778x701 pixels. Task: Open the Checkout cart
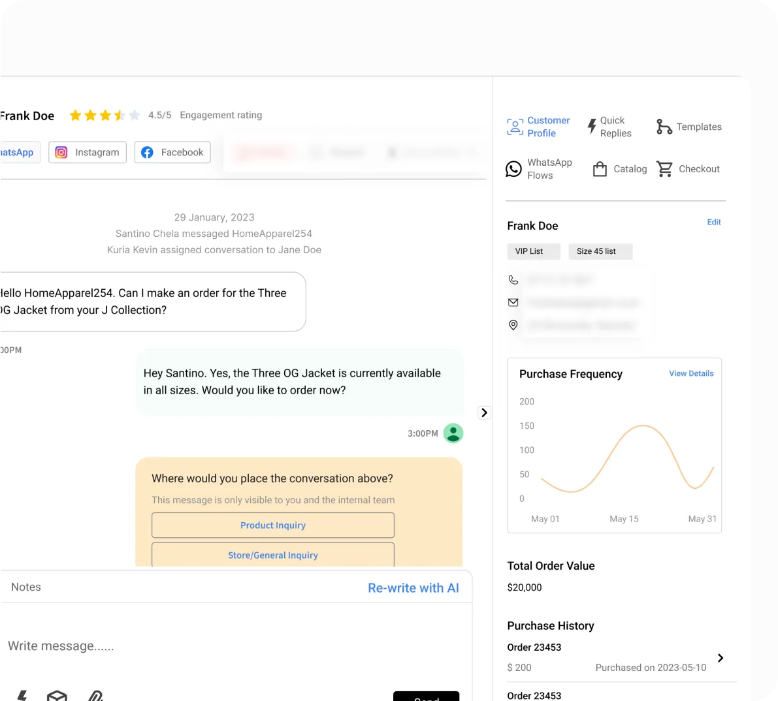(x=665, y=169)
